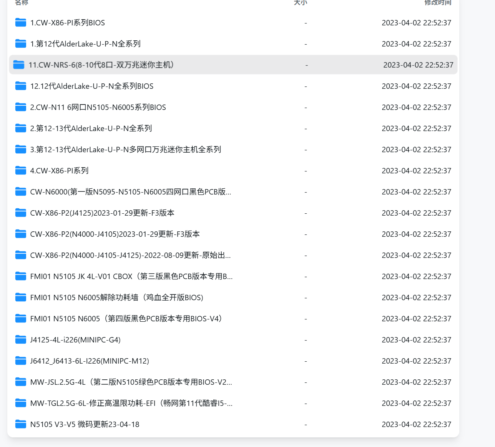Click folder icon for 2.CW-N11 6网口 row

point(21,107)
